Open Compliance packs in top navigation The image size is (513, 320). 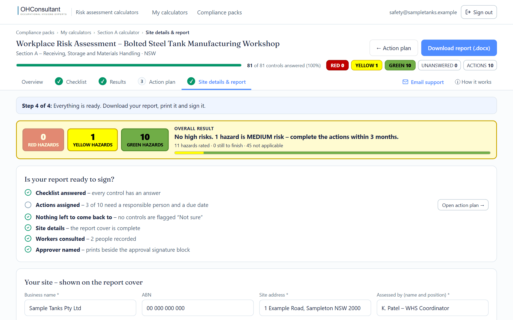[219, 12]
